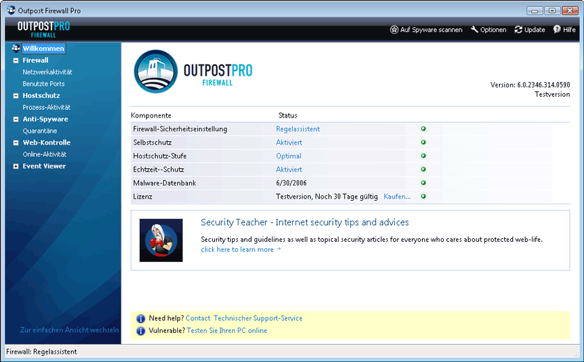Open Online-Aktivität in the sidebar

tap(44, 154)
